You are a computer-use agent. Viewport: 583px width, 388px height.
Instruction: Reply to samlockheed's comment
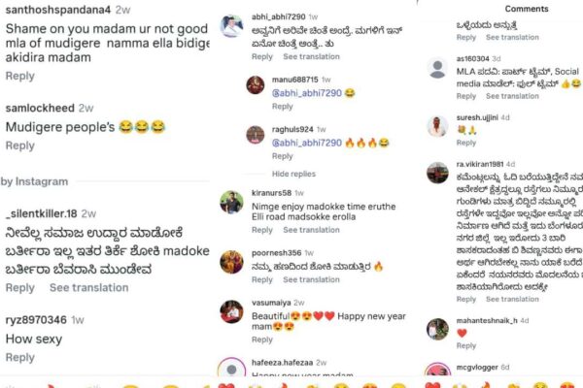pos(20,145)
